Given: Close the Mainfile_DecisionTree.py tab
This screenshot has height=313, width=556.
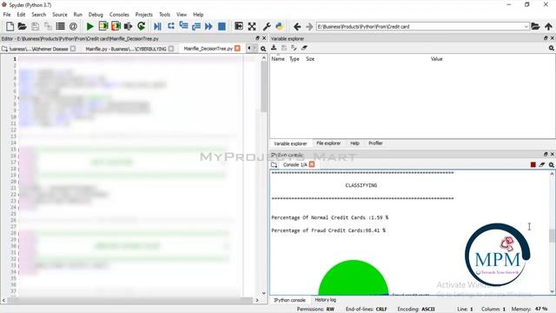Looking at the screenshot, I should point(237,49).
